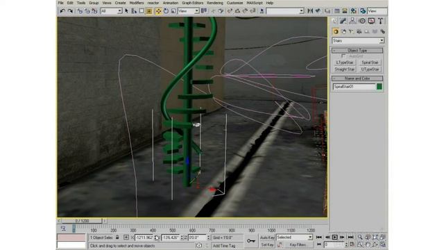Viewport: 444px width, 250px height.
Task: Open the MAXScript menu
Action: [x=255, y=3]
